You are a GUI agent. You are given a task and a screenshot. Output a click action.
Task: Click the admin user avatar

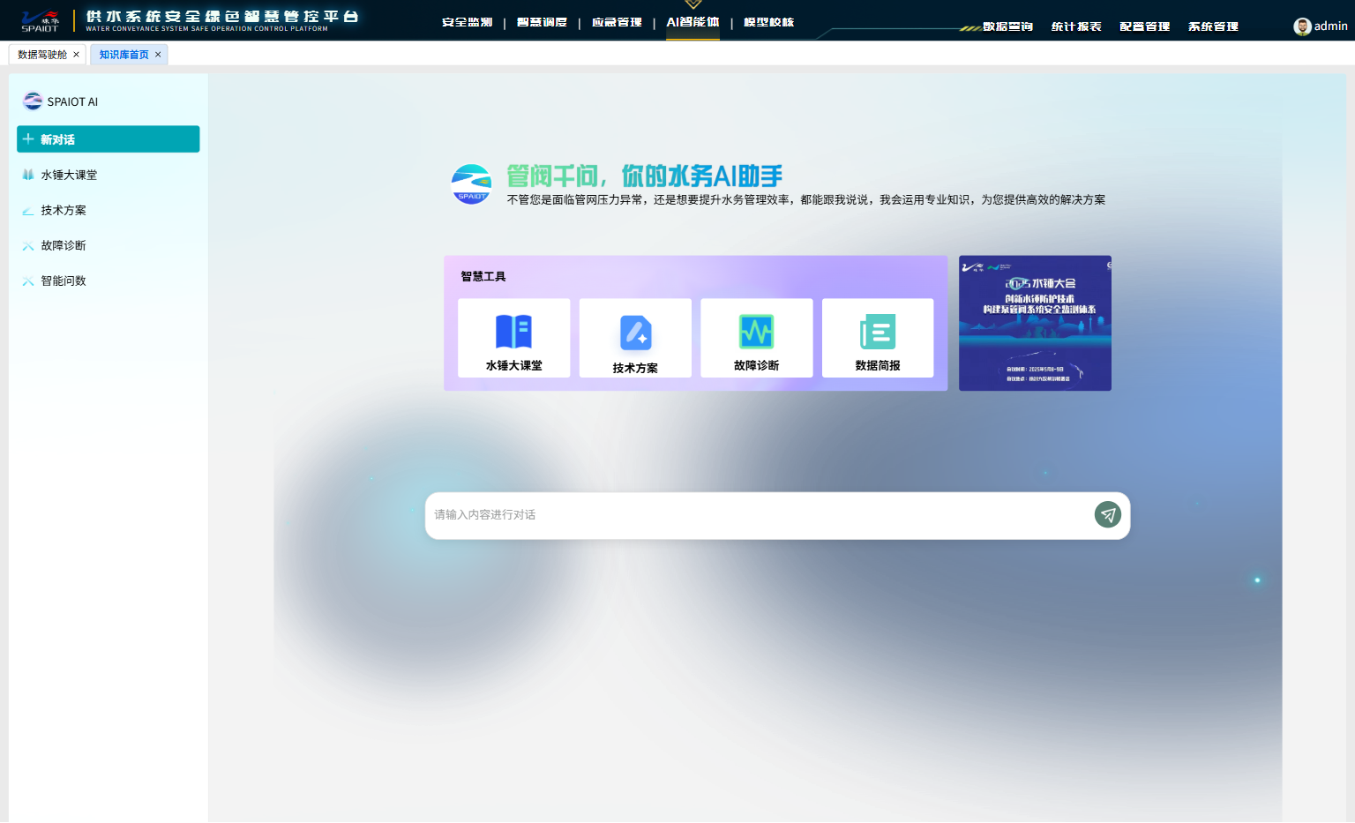click(1302, 26)
